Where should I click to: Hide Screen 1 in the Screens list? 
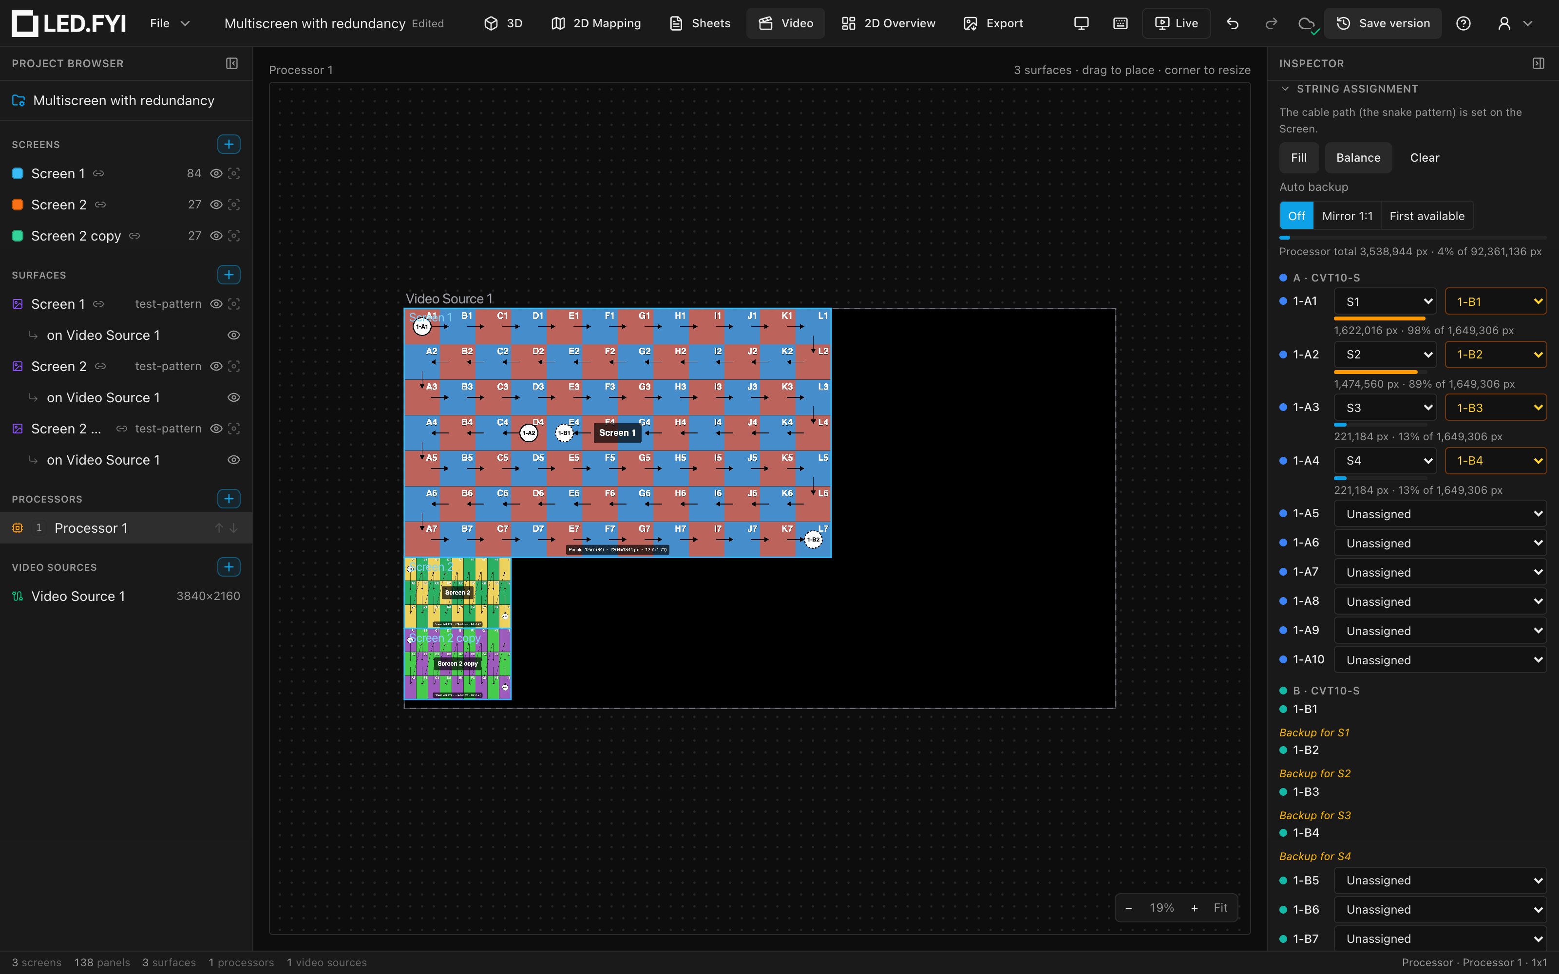pyautogui.click(x=216, y=173)
